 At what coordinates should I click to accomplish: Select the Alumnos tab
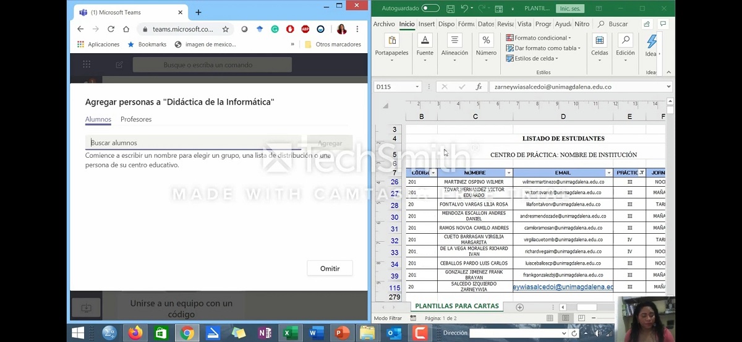click(x=98, y=119)
